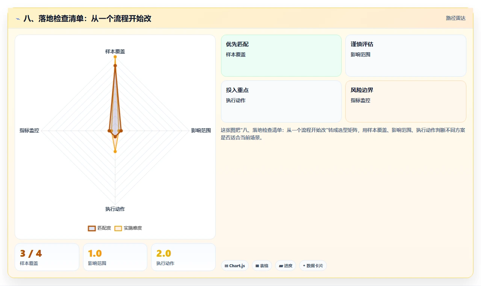Image resolution: width=481 pixels, height=286 pixels.
Task: Open the 投入重点 card
Action: 281,101
